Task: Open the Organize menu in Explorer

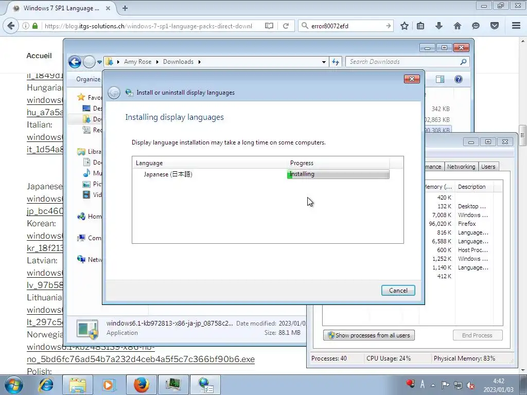Action: pyautogui.click(x=88, y=79)
